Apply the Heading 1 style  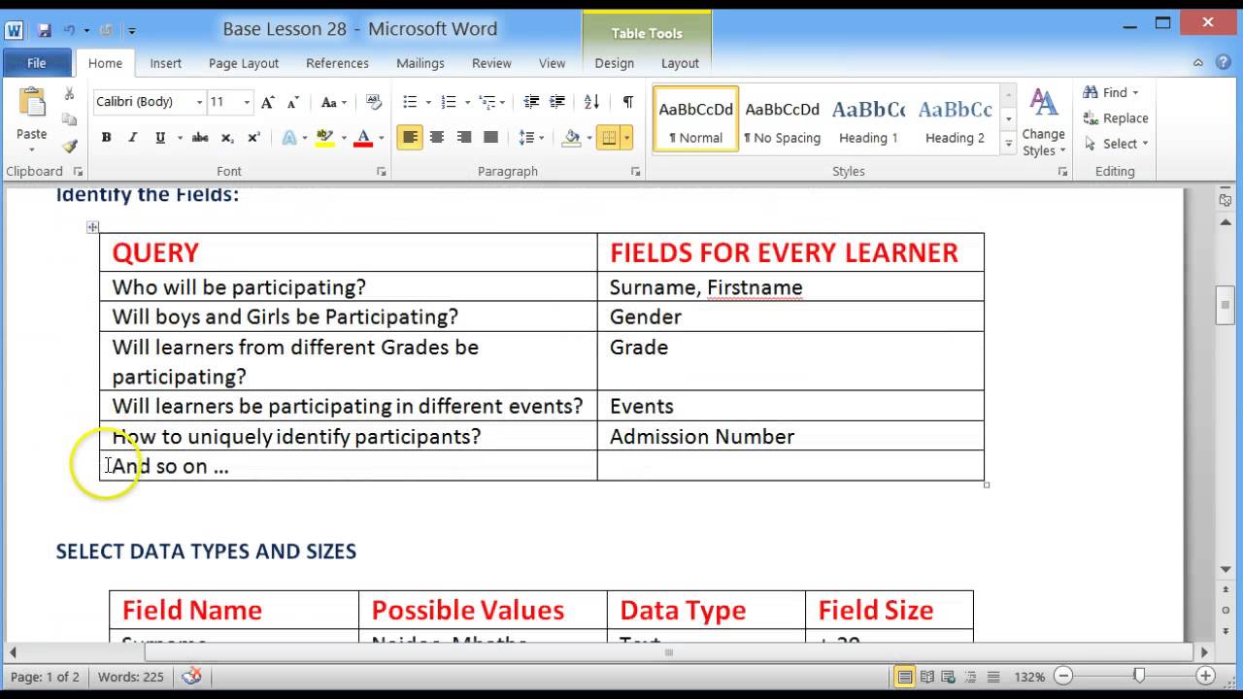pyautogui.click(x=869, y=120)
